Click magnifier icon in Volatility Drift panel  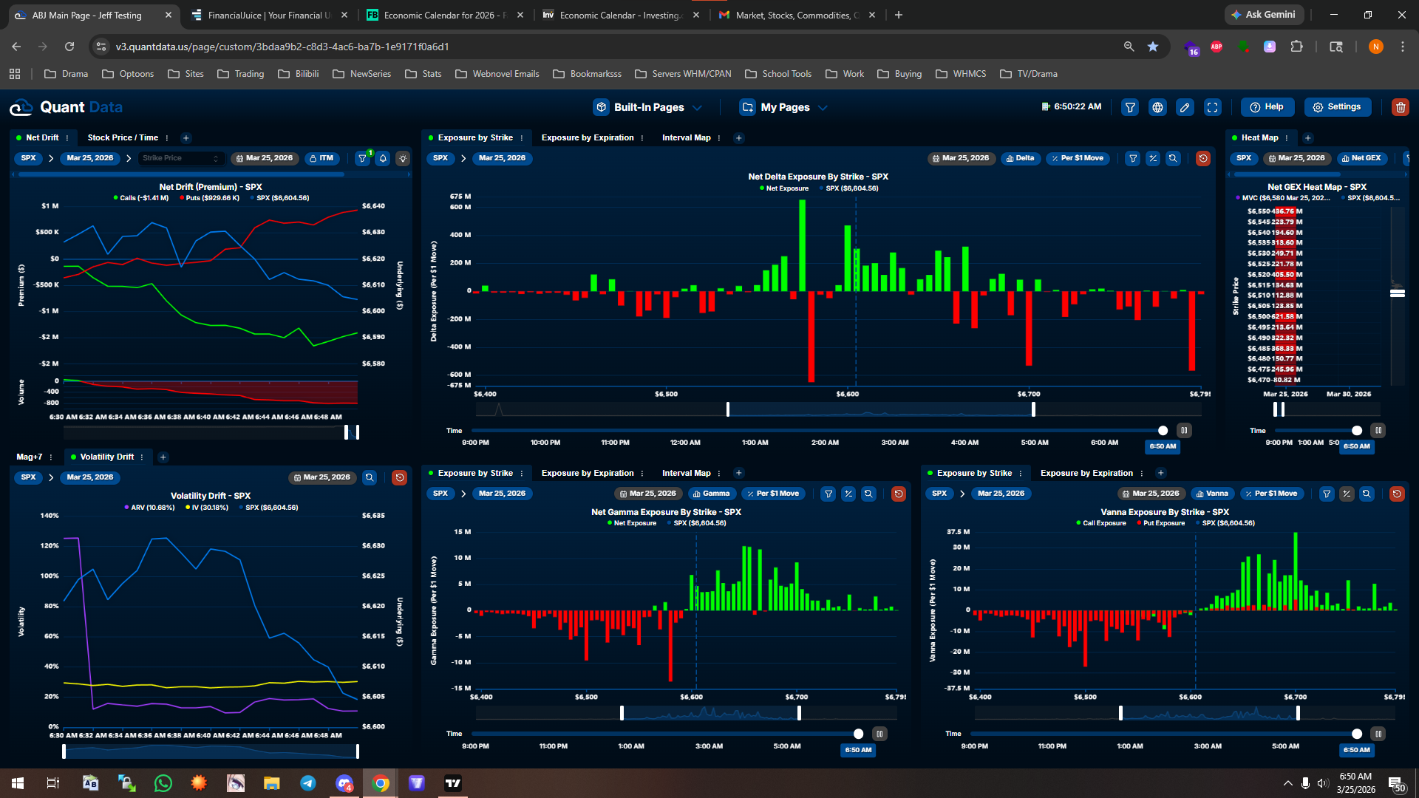pos(370,477)
